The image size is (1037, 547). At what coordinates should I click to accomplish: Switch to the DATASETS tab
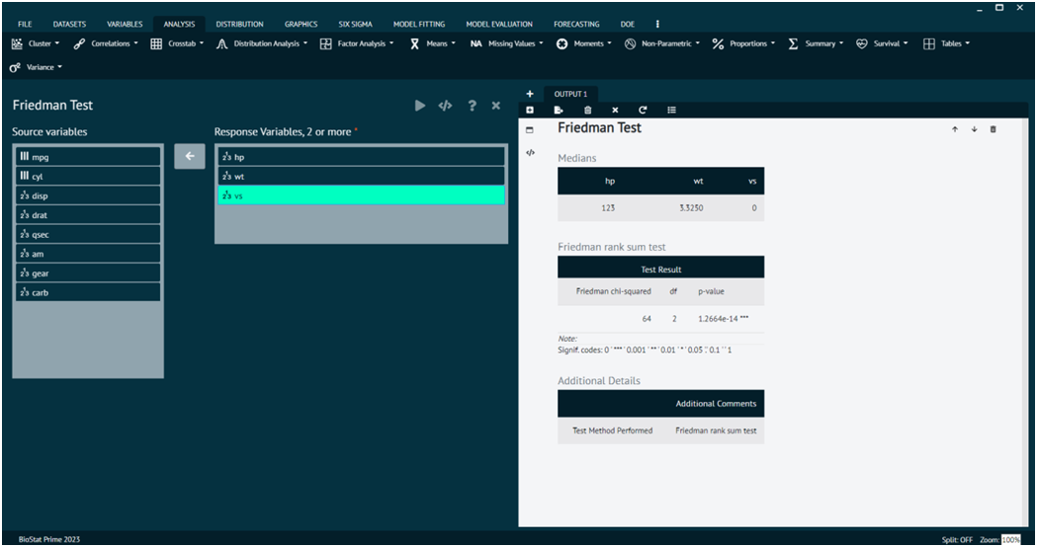click(69, 25)
